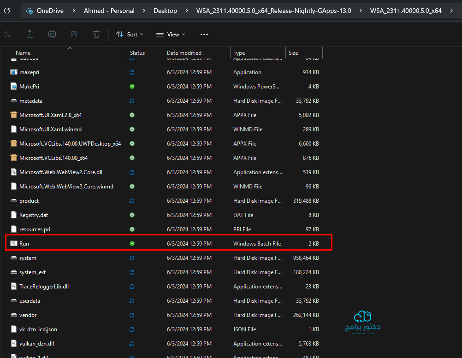462x358 pixels.
Task: Select the file named vendor
Action: [x=28, y=315]
